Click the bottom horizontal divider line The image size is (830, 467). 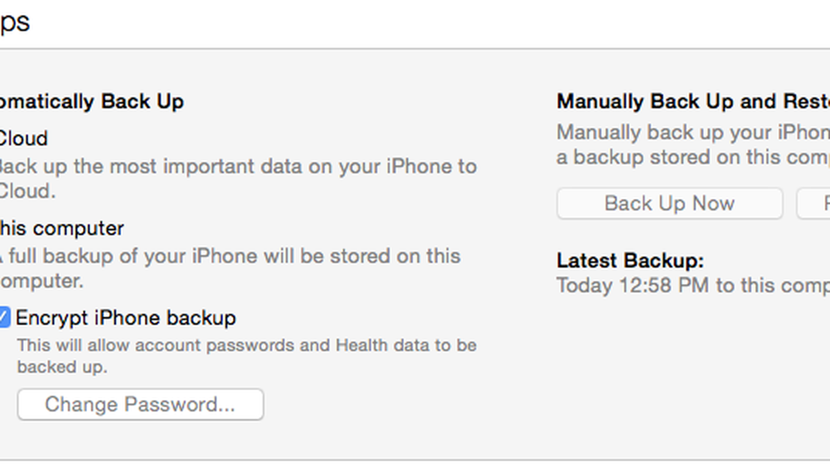tap(415, 460)
